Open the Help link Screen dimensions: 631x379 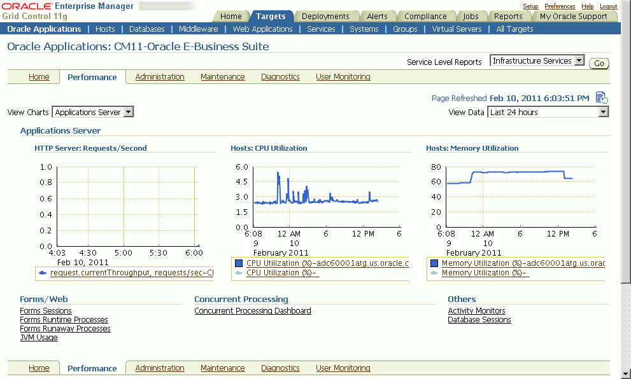pyautogui.click(x=588, y=6)
